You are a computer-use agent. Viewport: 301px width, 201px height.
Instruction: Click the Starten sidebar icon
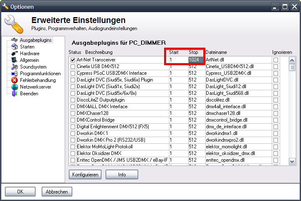15,47
